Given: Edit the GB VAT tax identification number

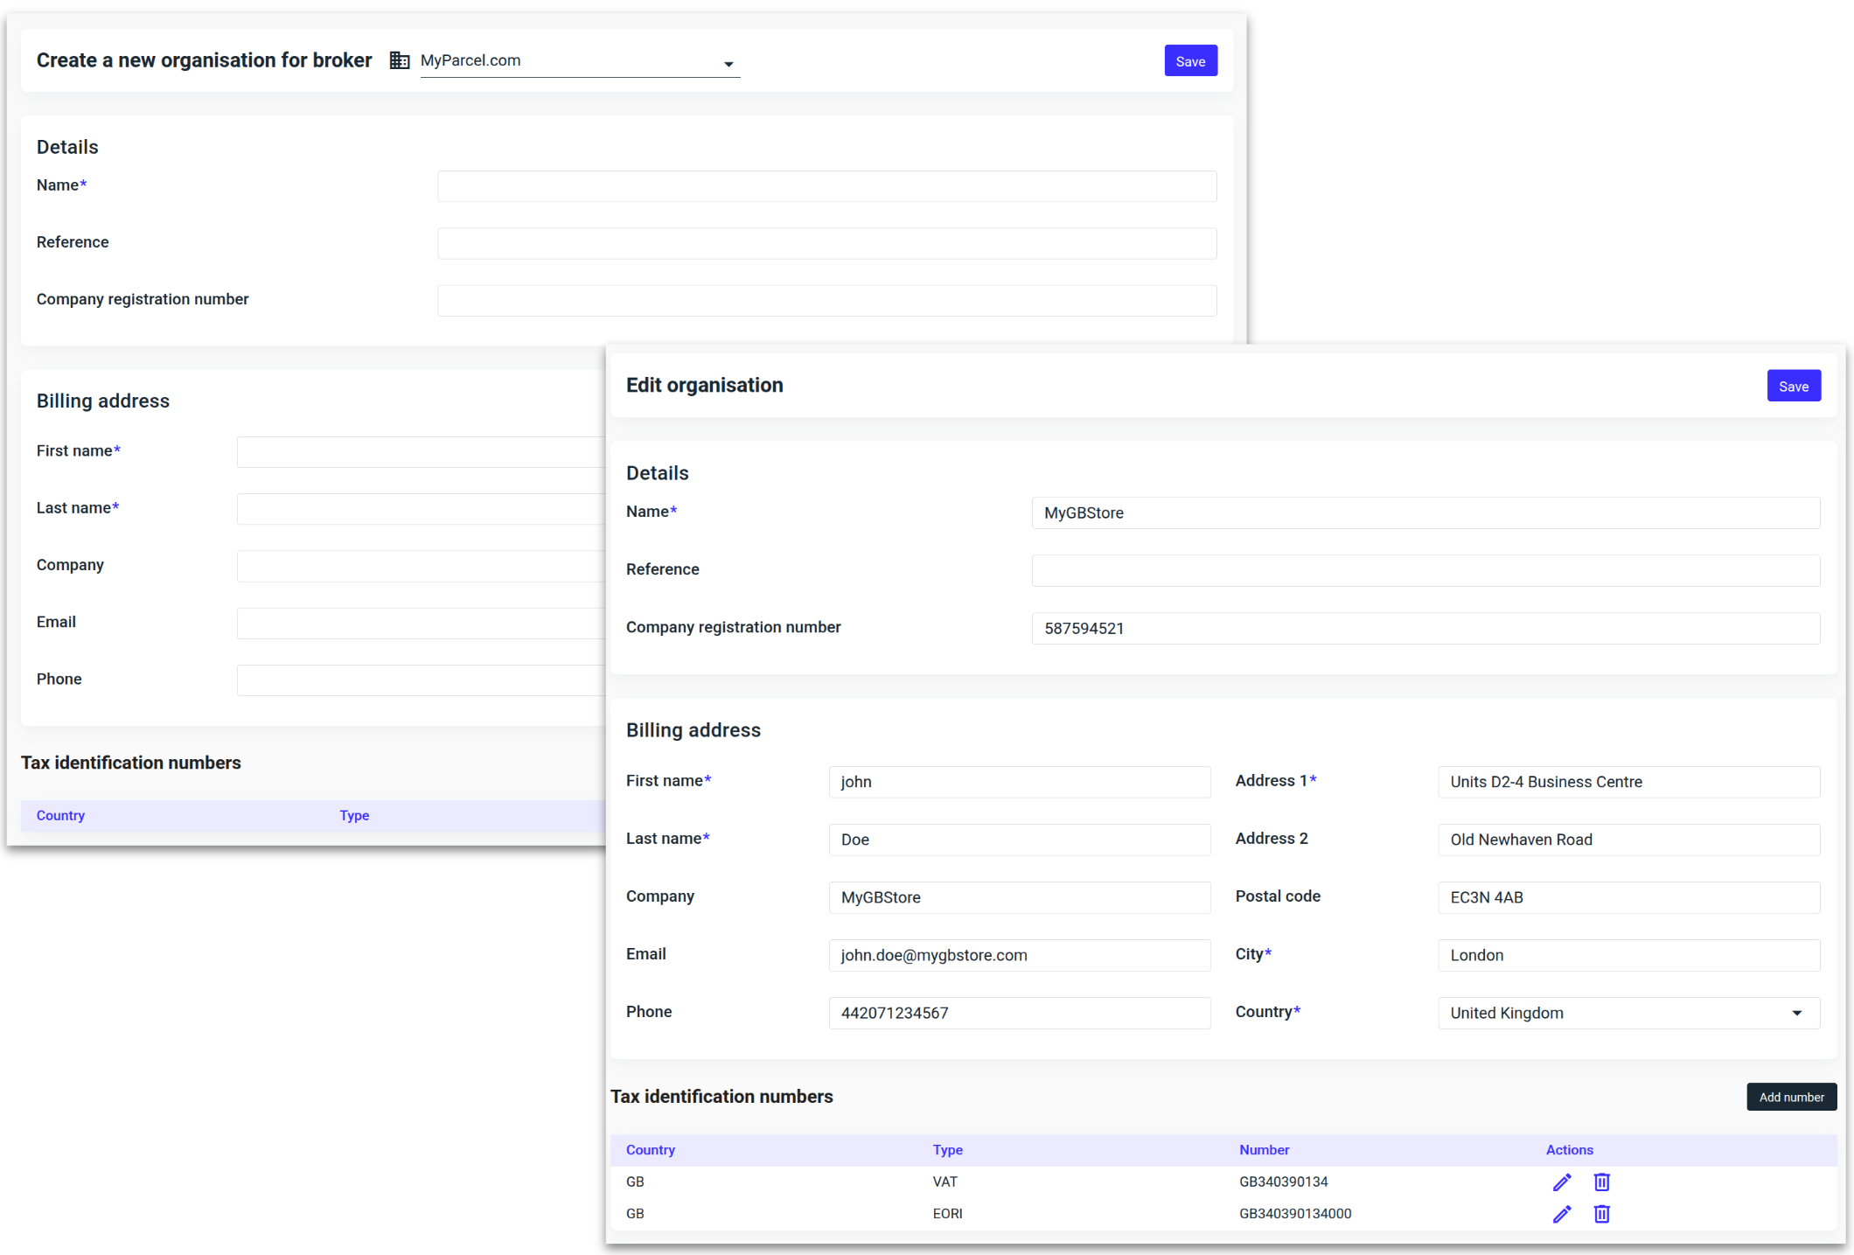Looking at the screenshot, I should [1562, 1182].
